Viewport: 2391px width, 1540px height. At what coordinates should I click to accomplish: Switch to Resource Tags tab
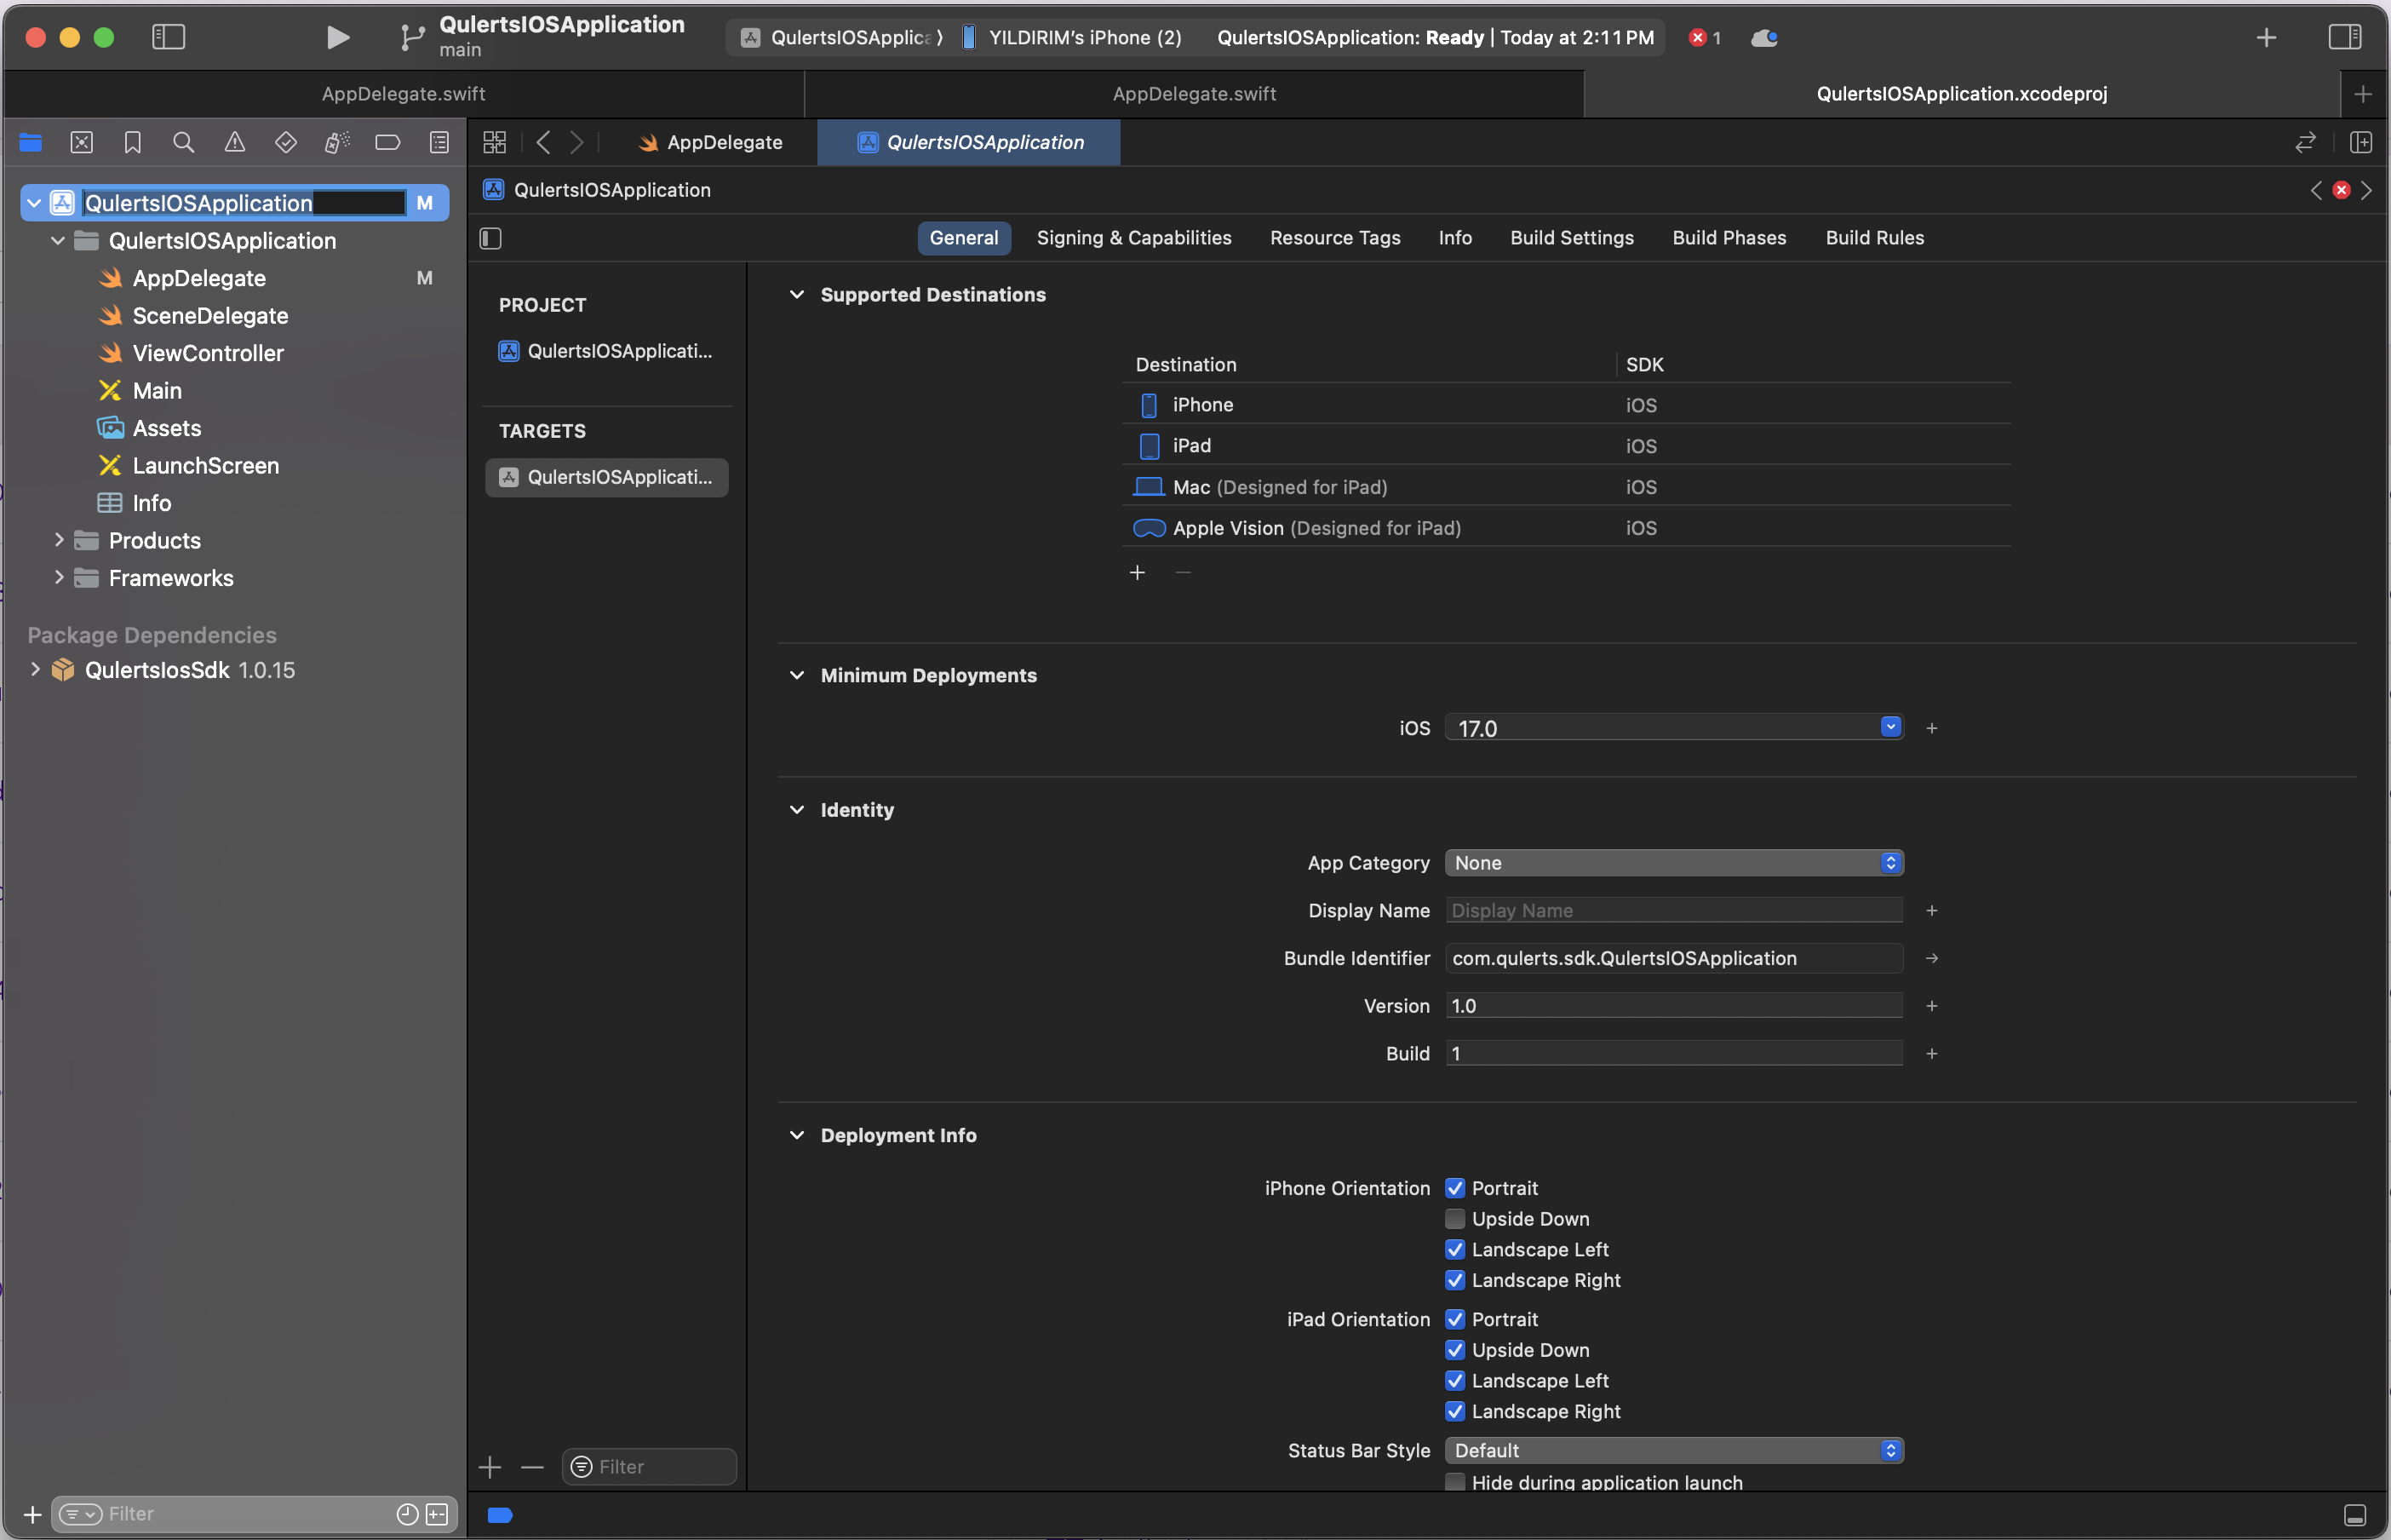tap(1335, 238)
